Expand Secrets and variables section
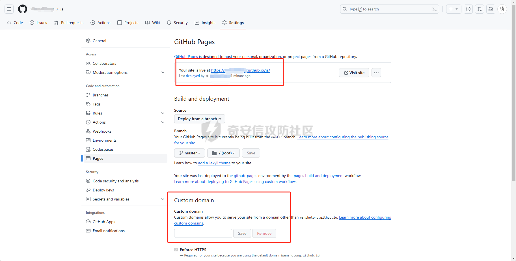The height and width of the screenshot is (261, 516). click(x=163, y=199)
